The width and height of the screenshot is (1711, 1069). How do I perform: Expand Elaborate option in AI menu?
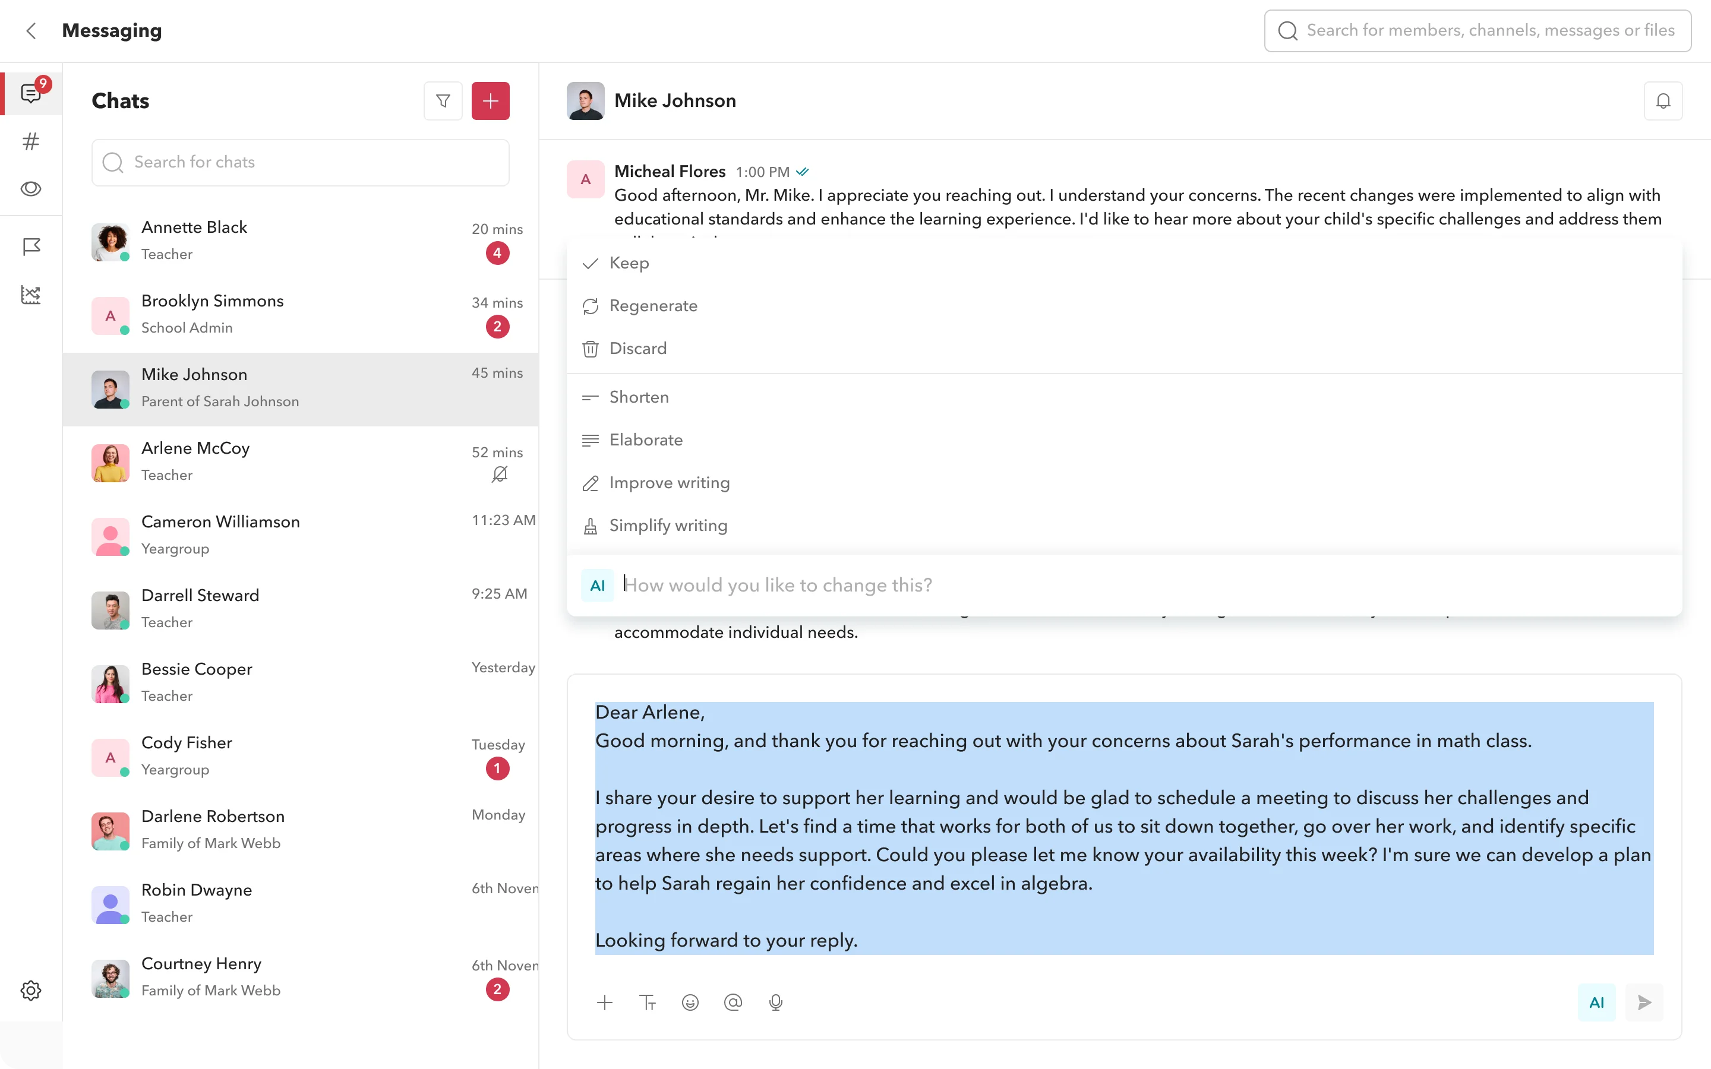(645, 439)
